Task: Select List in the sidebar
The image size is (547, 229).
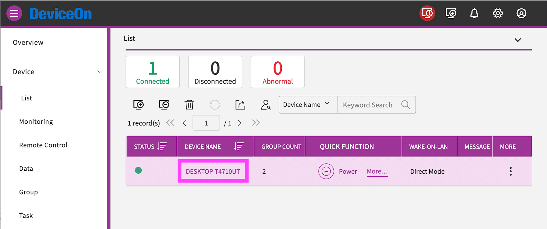Action: coord(27,98)
